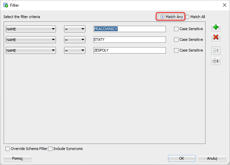Enable Case Sensitive for ZESPOLY row

click(176, 51)
